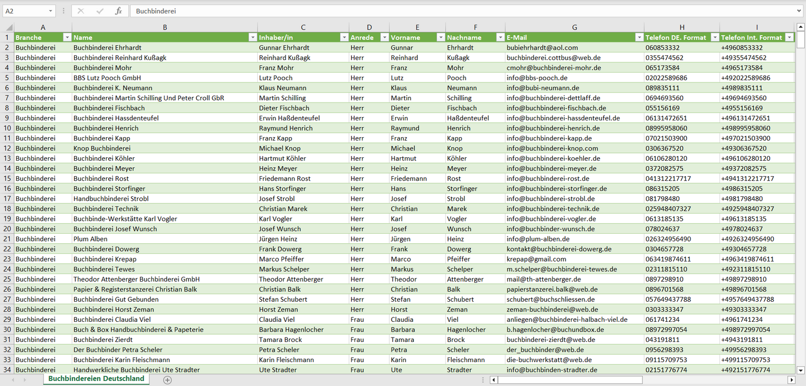Click the formula bar Enter checkmark icon
This screenshot has height=386, width=806.
pos(100,11)
